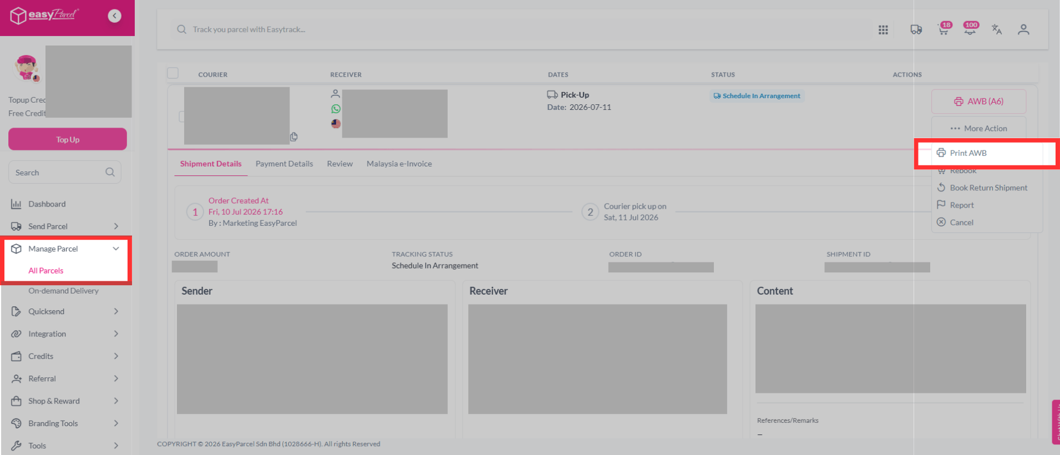This screenshot has height=455, width=1060.
Task: Click the AWB (A6) button
Action: click(978, 102)
